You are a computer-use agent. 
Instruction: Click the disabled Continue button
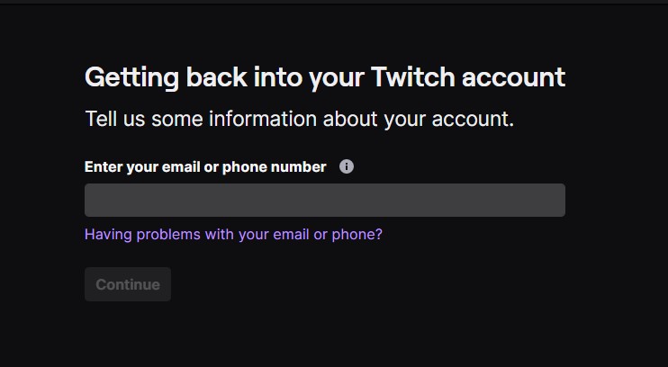[x=128, y=284]
